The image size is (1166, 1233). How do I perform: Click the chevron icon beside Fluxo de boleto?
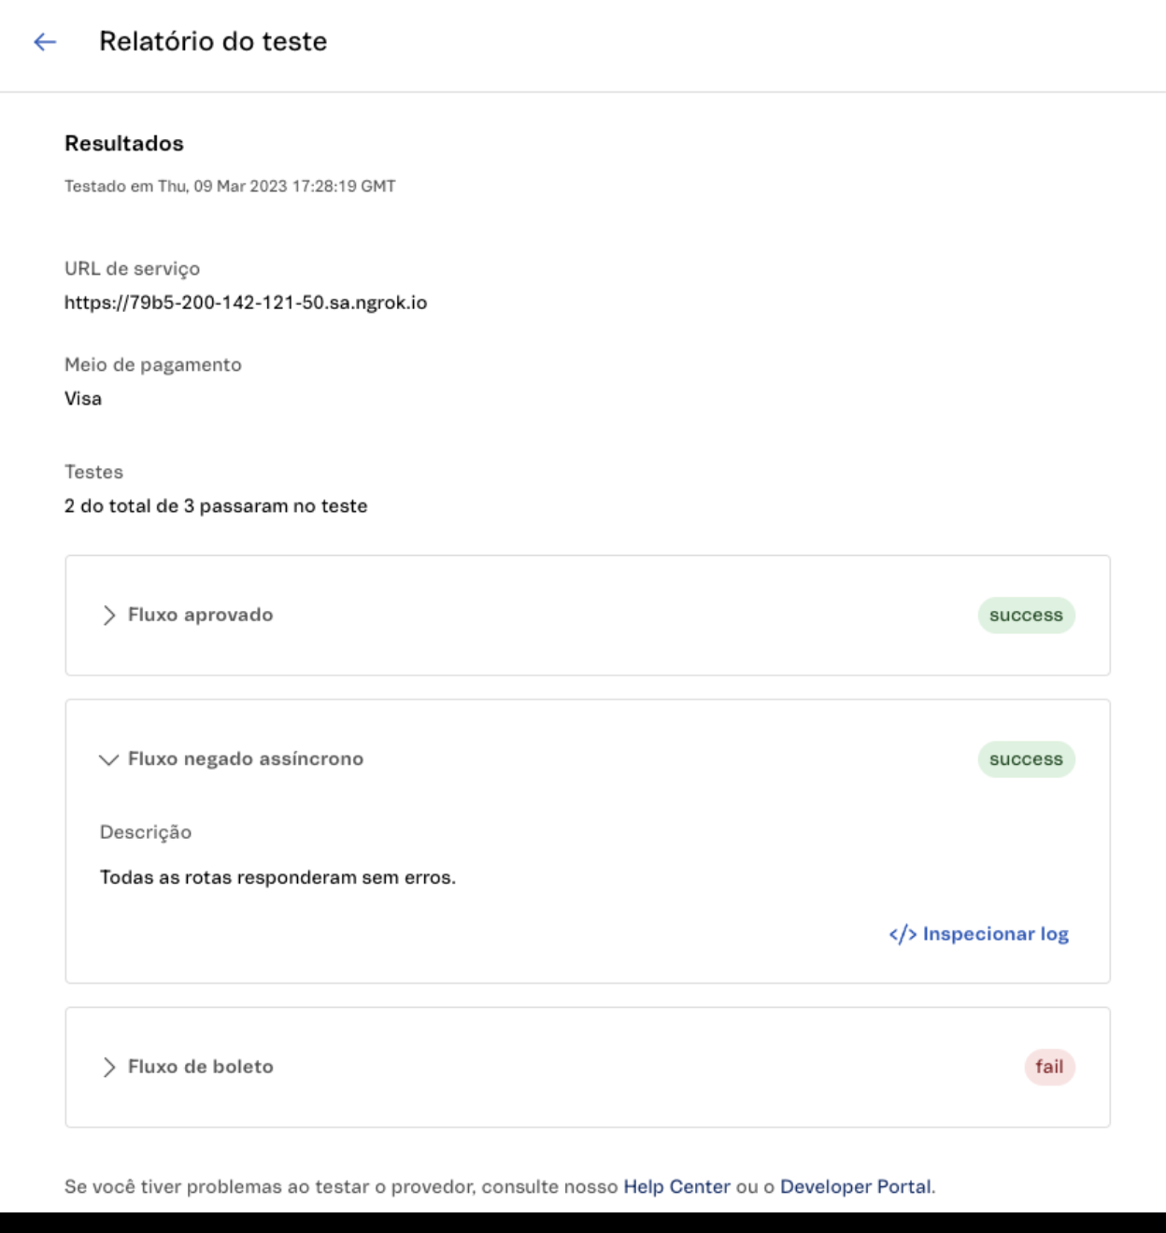point(107,1066)
